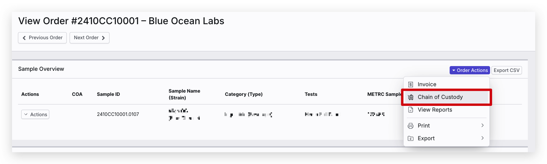Click the Export download icon
Screen dimensions: 547x164
coord(410,138)
